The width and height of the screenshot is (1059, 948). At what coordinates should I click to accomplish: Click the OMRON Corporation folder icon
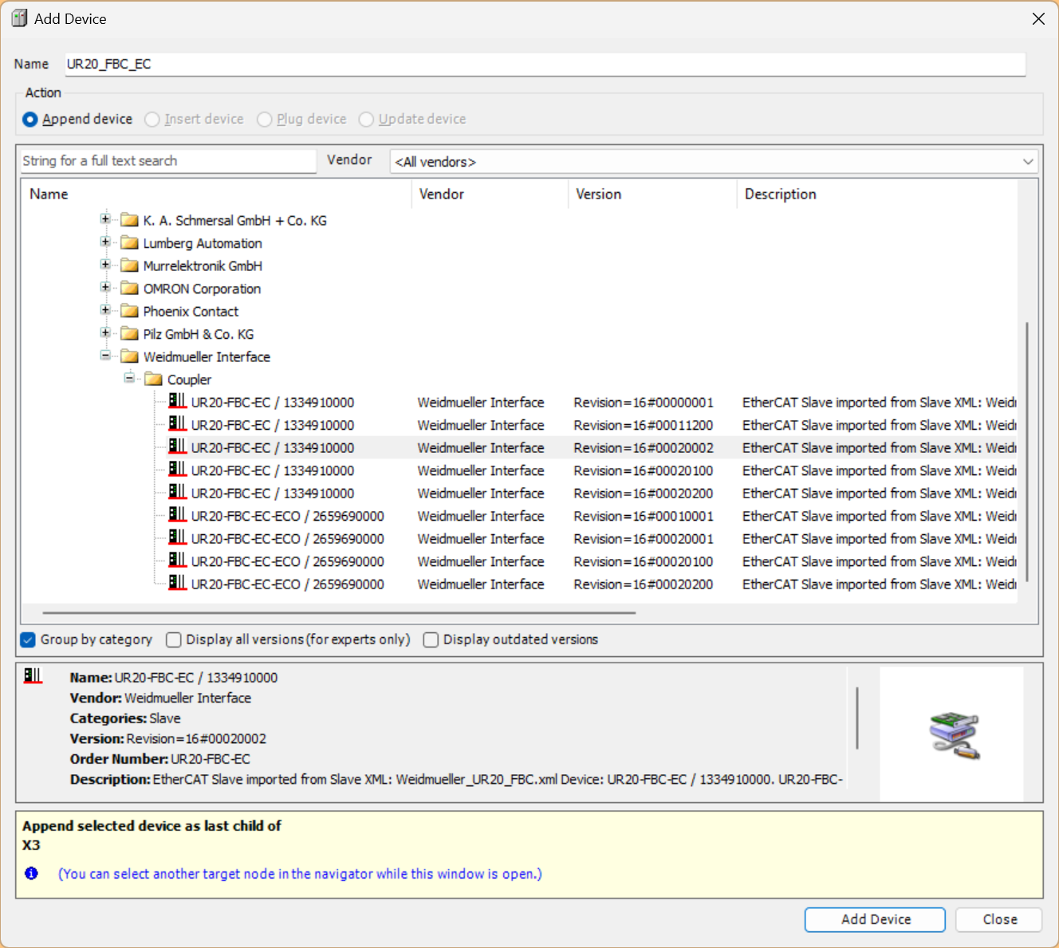[x=129, y=289]
